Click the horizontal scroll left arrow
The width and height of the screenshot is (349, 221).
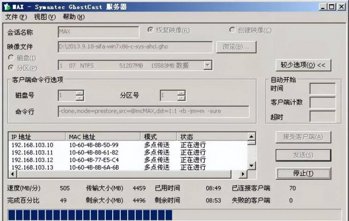pos(13,174)
